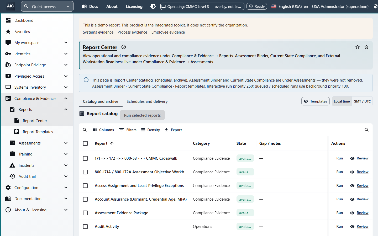
Task: Open the English (USA) language selector
Action: click(290, 6)
